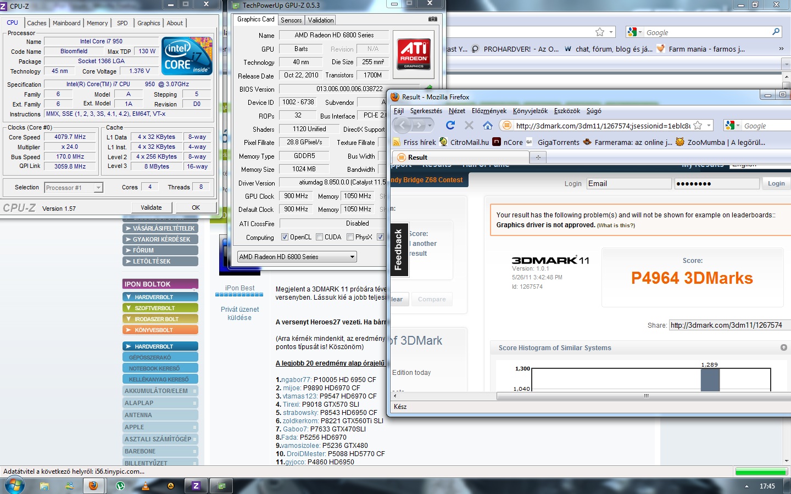Open a new tab with plus button
The height and width of the screenshot is (494, 791).
point(538,158)
